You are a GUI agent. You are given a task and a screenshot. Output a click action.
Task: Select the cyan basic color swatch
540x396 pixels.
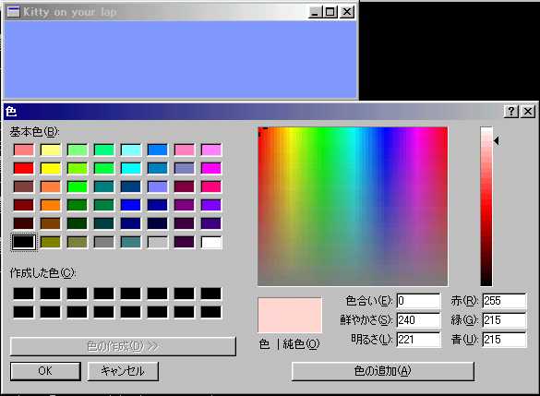(x=131, y=168)
